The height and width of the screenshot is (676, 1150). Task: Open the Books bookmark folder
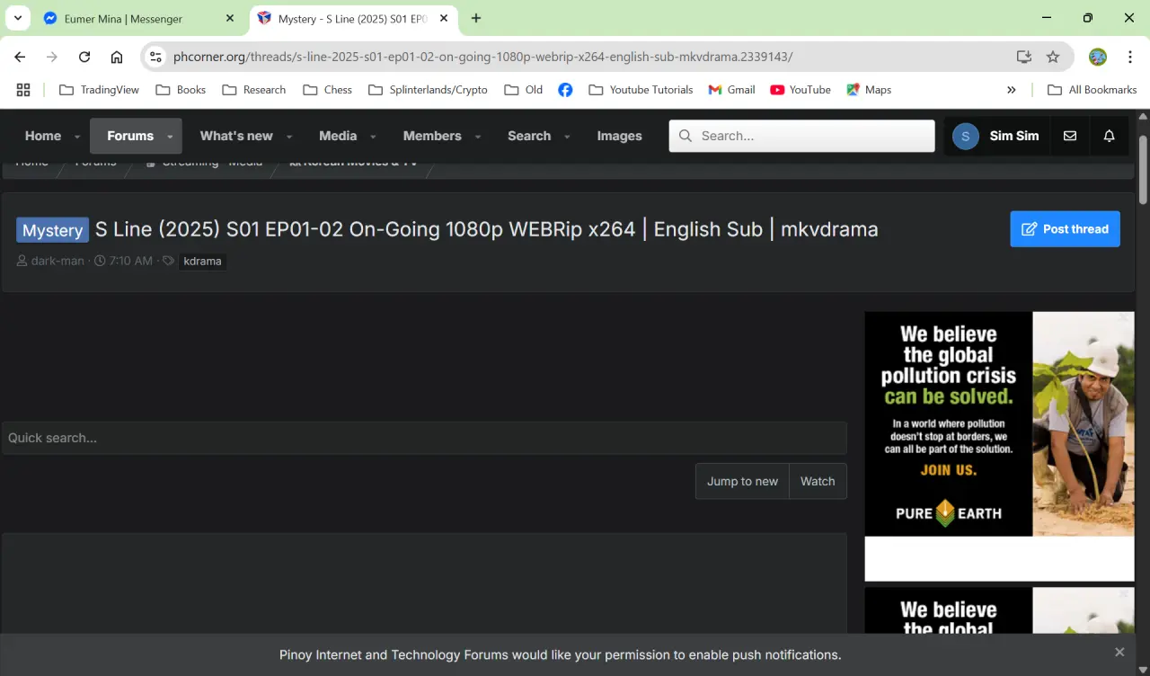click(x=181, y=90)
